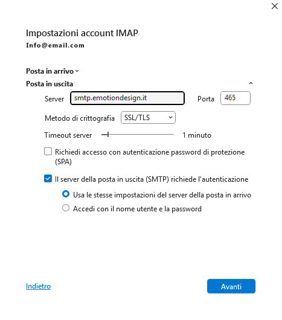Open the Metodo di crittografia dropdown

point(148,118)
